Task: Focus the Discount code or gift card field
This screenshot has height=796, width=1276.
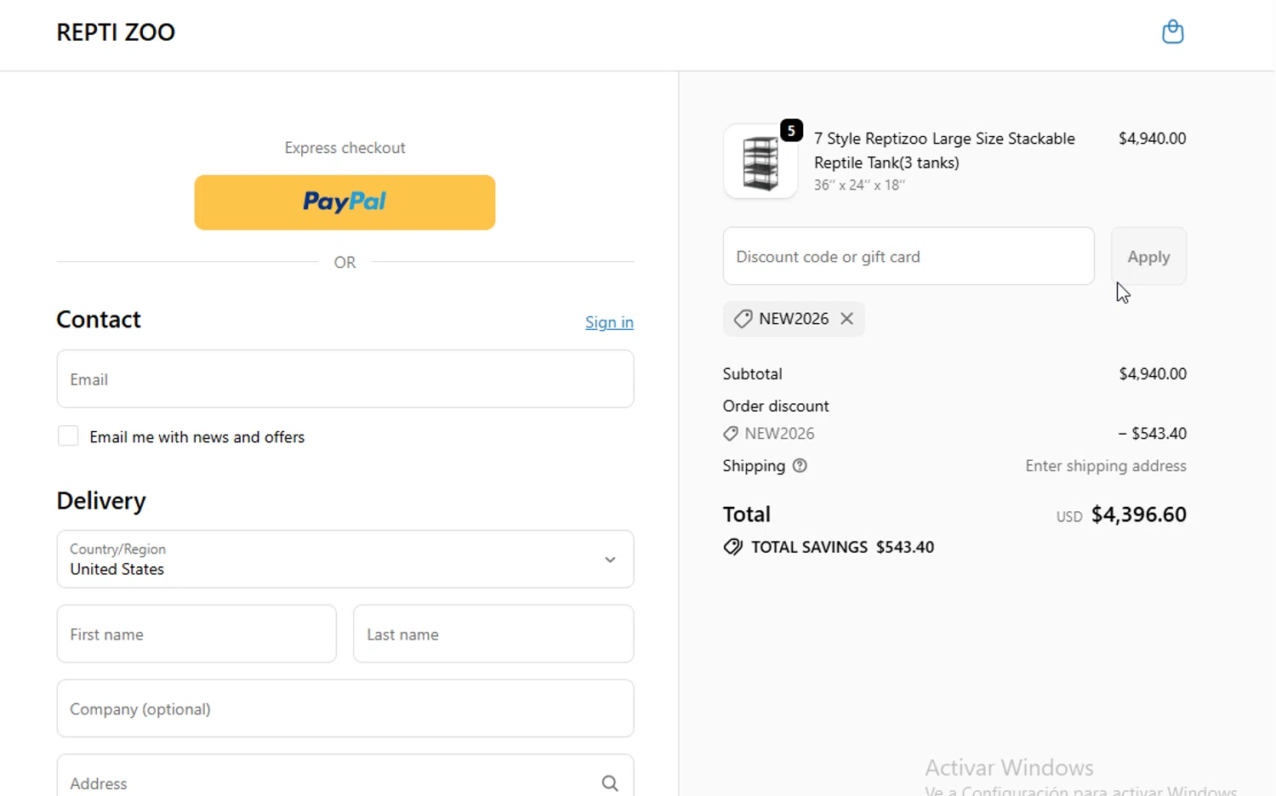Action: [909, 256]
